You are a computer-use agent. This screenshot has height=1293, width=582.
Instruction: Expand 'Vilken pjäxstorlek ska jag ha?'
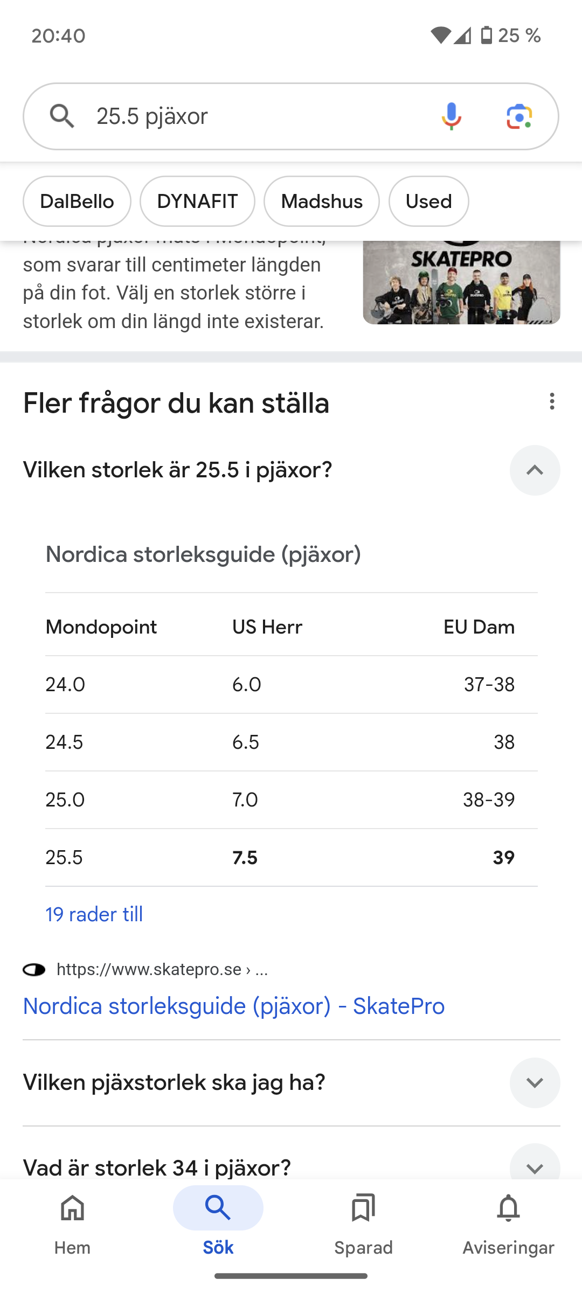pyautogui.click(x=535, y=1083)
